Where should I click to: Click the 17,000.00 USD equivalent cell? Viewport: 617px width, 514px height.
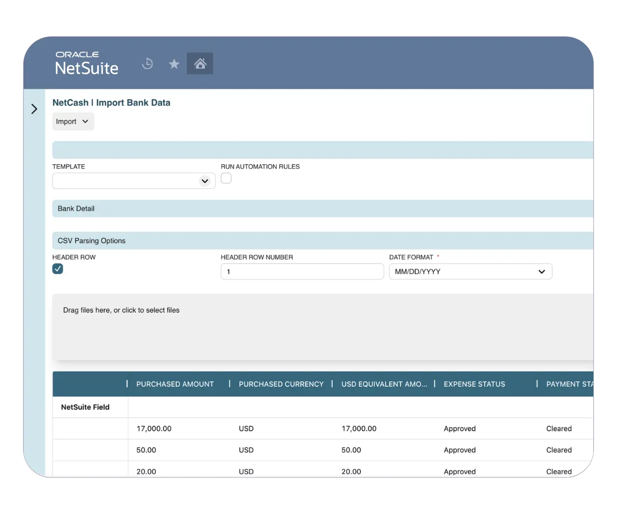(x=359, y=429)
